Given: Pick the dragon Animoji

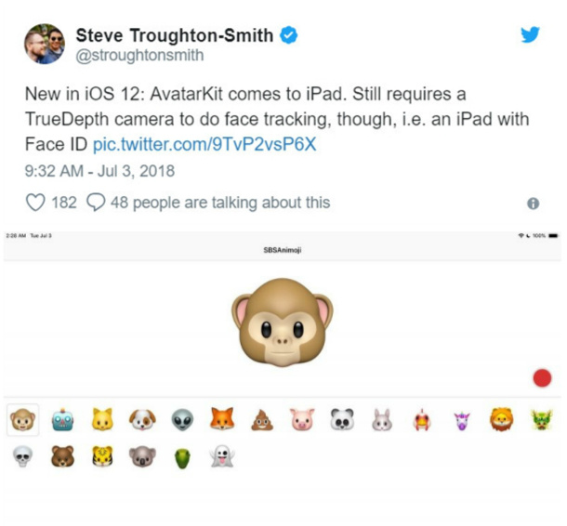Looking at the screenshot, I should [x=541, y=420].
